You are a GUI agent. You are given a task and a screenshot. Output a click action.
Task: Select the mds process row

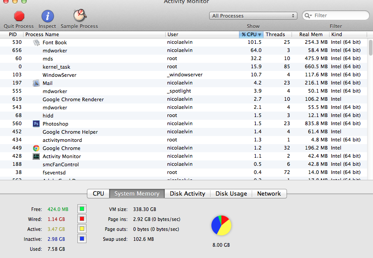[184, 59]
